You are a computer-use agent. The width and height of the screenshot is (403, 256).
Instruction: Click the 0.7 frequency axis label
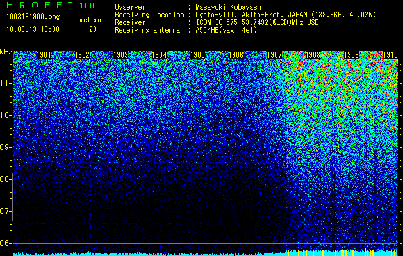click(5, 211)
